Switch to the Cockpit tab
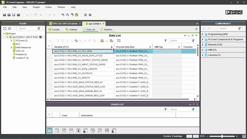The width and height of the screenshot is (247, 139). tap(54, 29)
